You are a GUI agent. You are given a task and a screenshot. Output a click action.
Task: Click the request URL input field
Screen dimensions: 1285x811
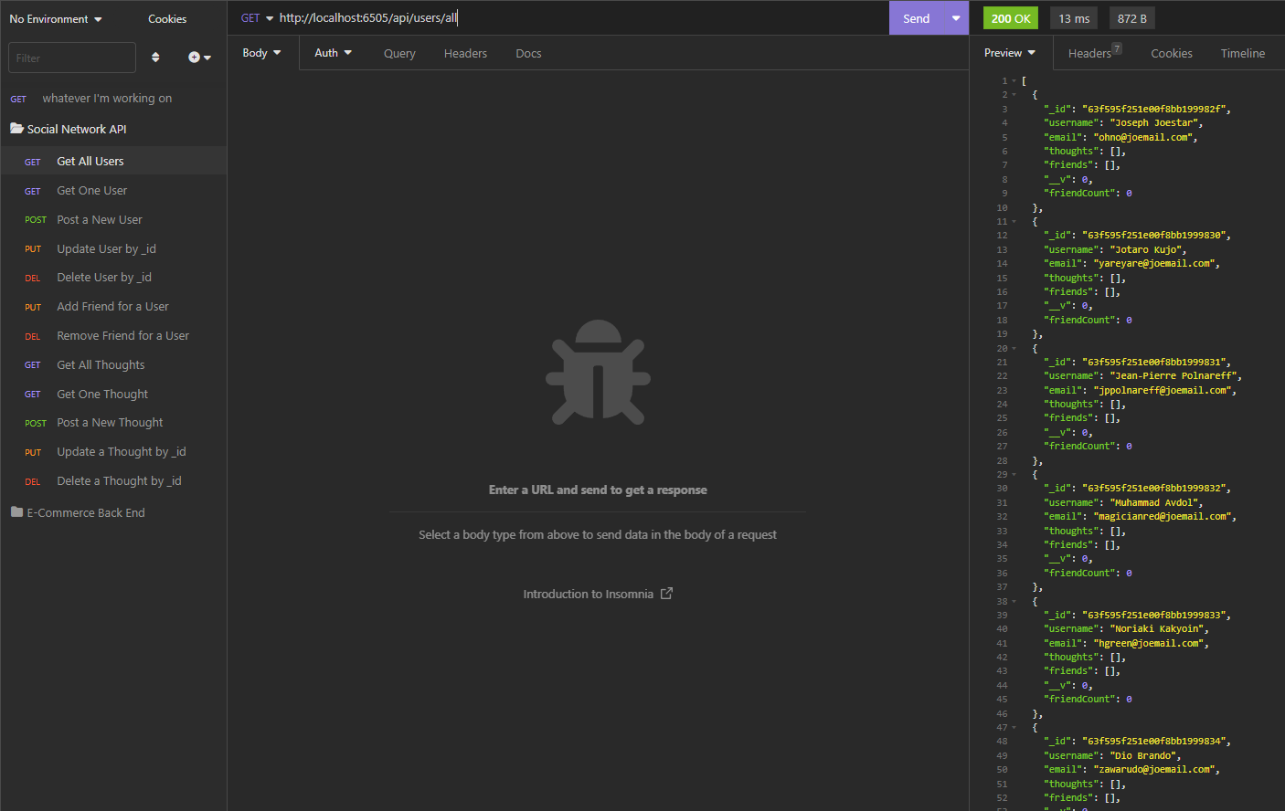click(580, 18)
